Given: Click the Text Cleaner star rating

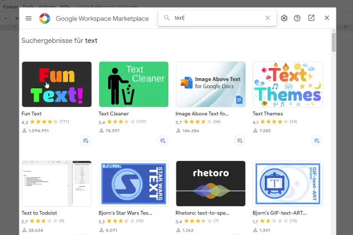Looking at the screenshot, I should pyautogui.click(x=121, y=122).
